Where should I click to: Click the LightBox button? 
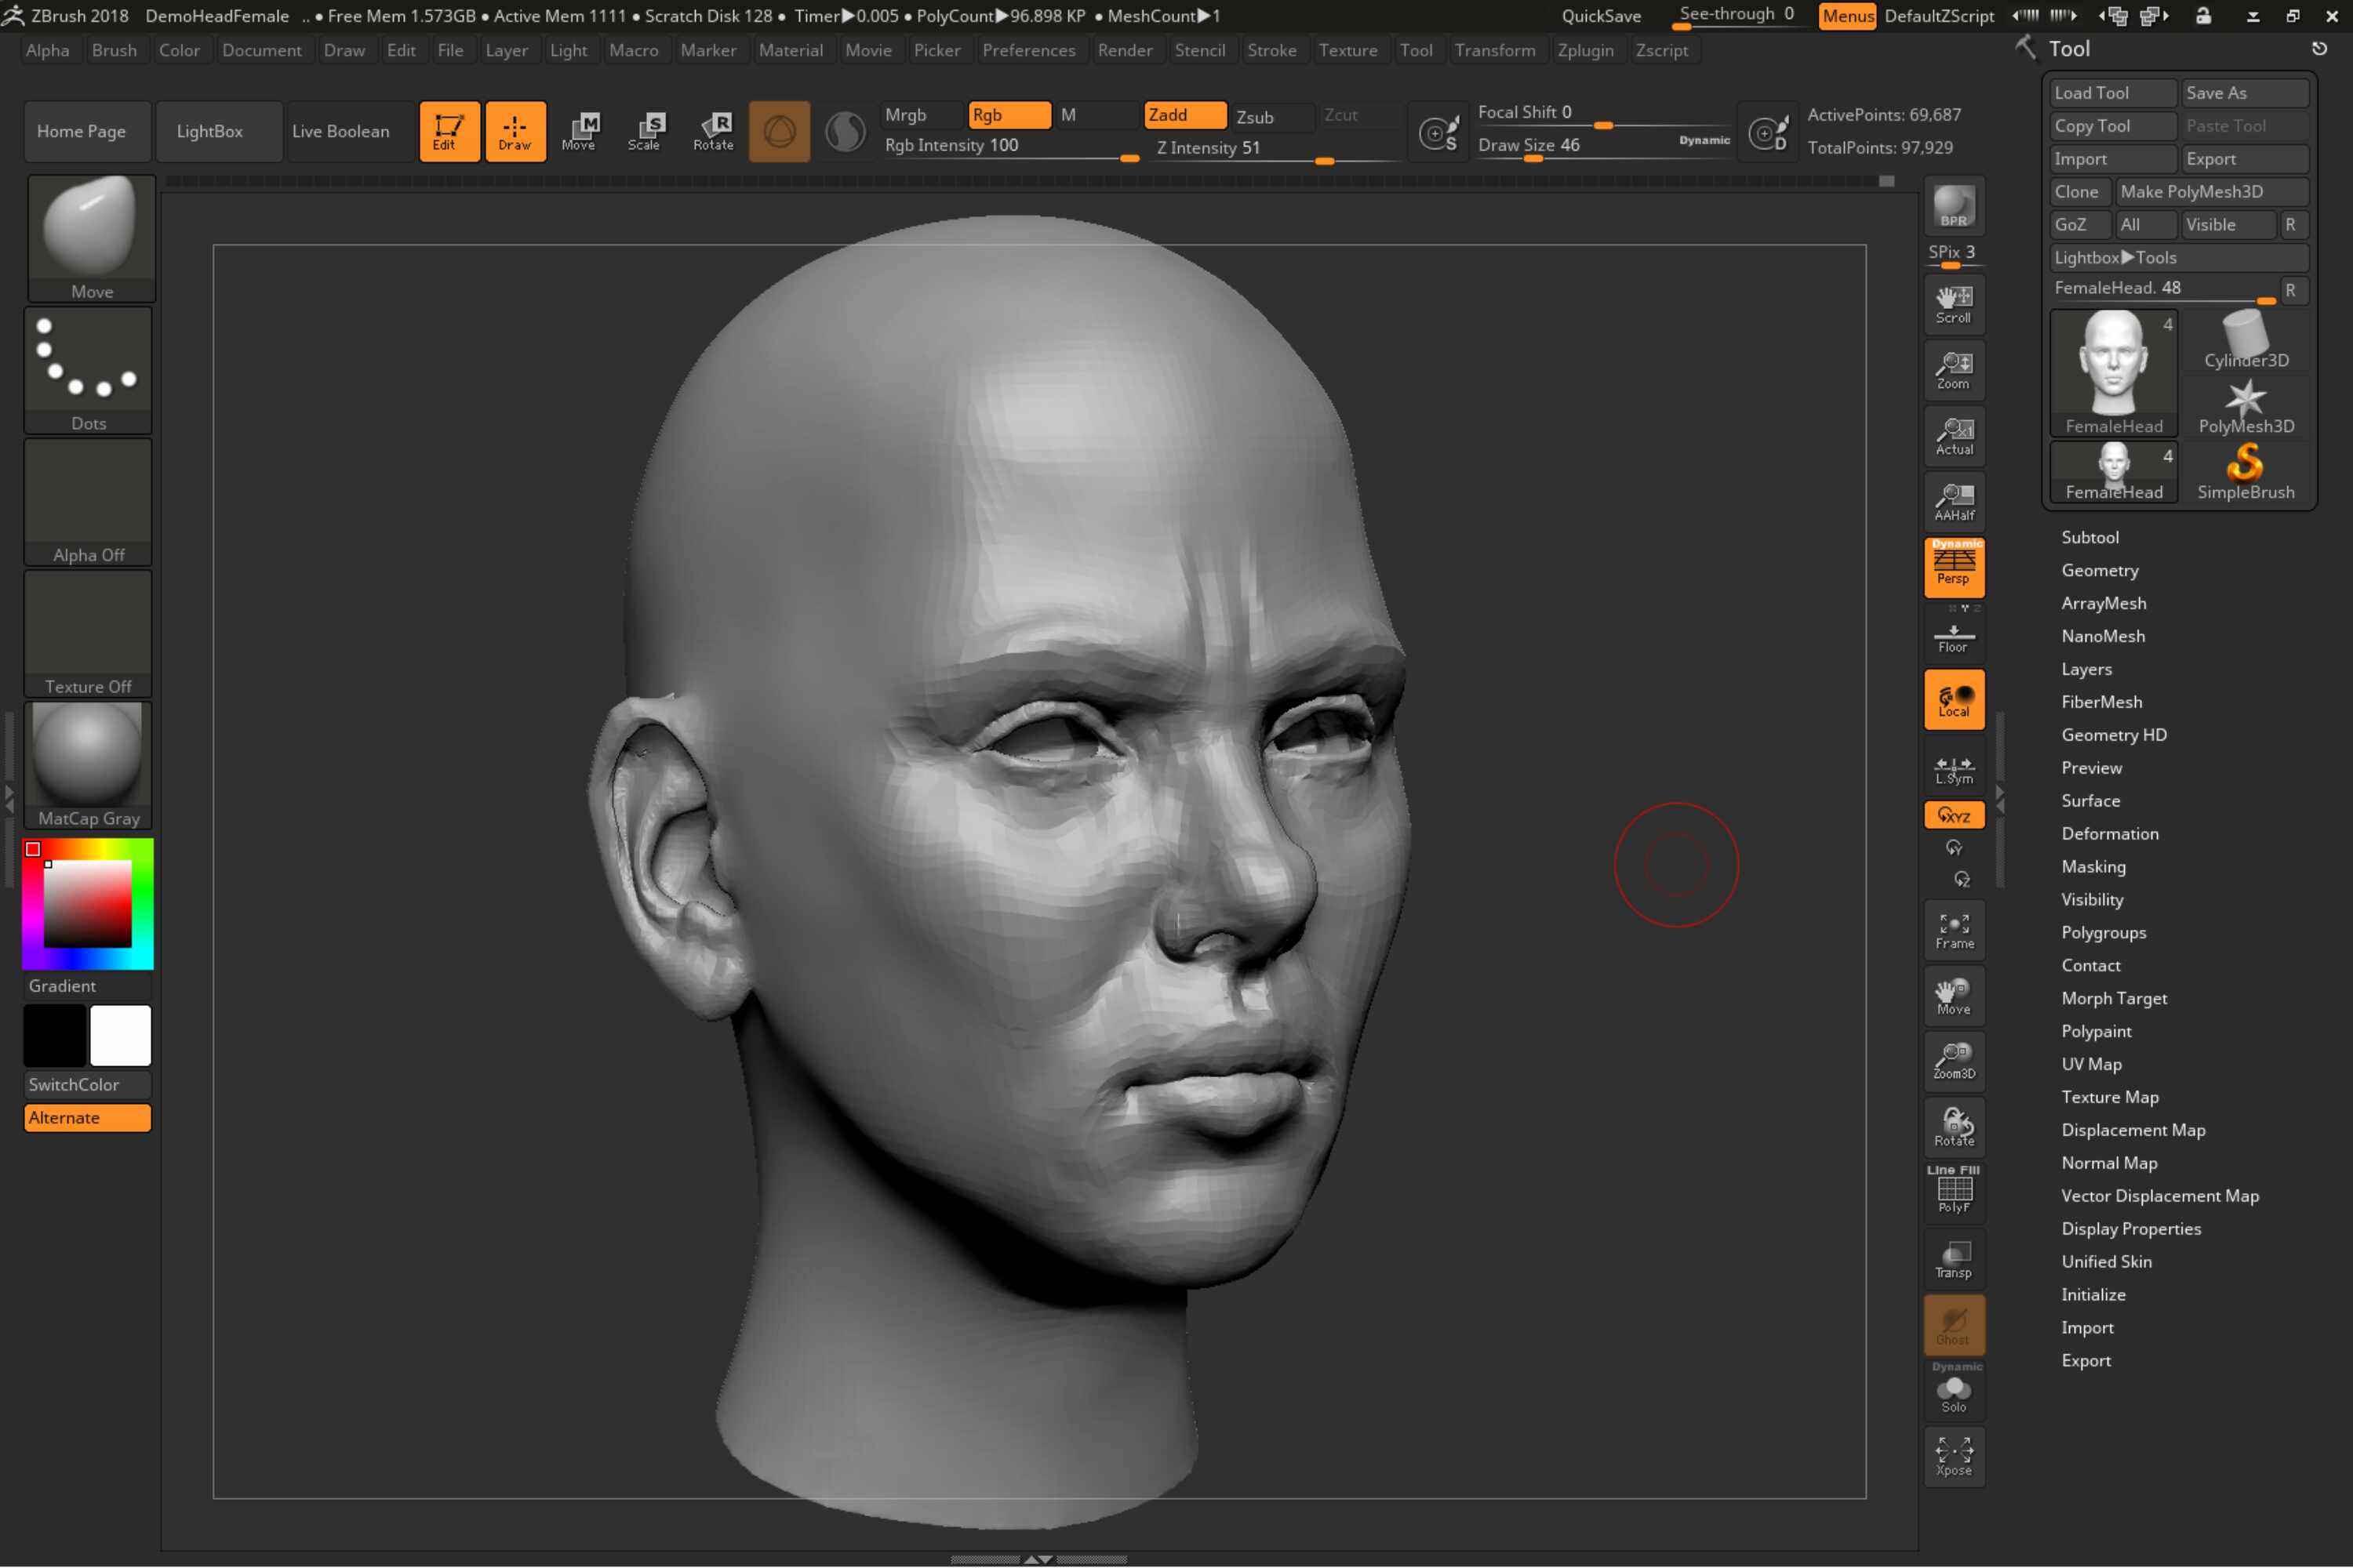[x=209, y=131]
